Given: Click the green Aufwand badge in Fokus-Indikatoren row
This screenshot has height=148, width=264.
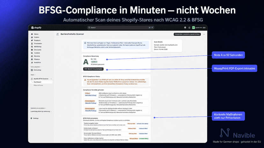Looking at the screenshot, I should coord(143,138).
